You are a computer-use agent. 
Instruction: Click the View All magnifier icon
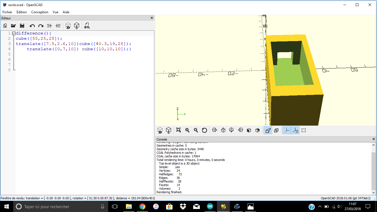[x=179, y=130]
